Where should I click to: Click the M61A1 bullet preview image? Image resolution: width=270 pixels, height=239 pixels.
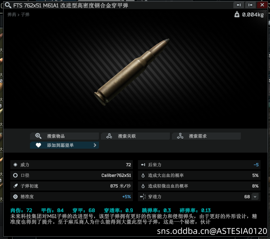point(132,72)
